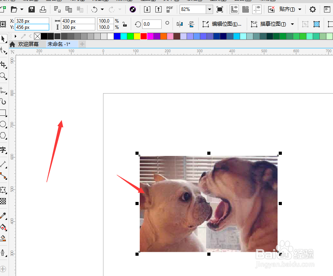Import a file with the down-arrow icon

[x=147, y=9]
